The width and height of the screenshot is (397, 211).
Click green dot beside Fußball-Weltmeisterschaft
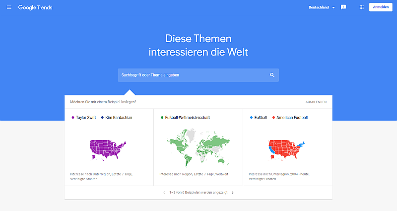click(162, 118)
